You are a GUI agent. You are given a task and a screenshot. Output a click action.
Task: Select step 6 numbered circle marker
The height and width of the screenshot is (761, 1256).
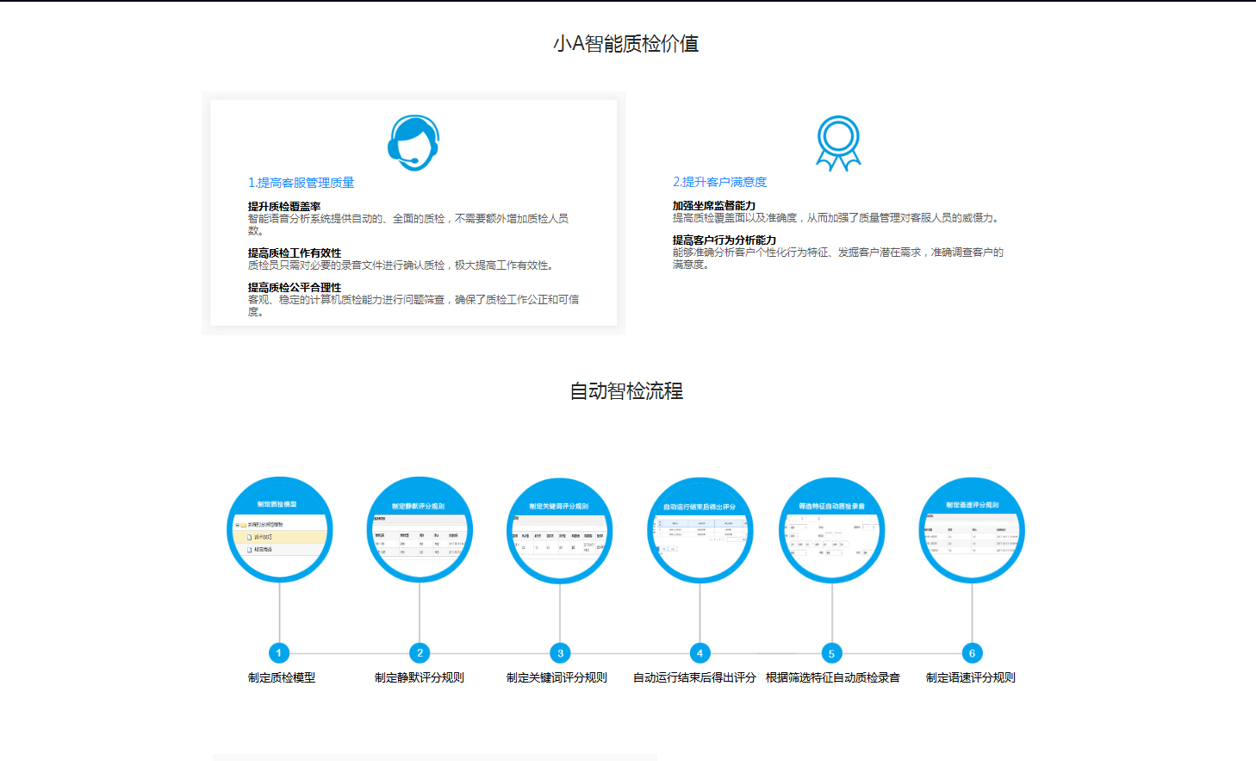click(x=972, y=653)
